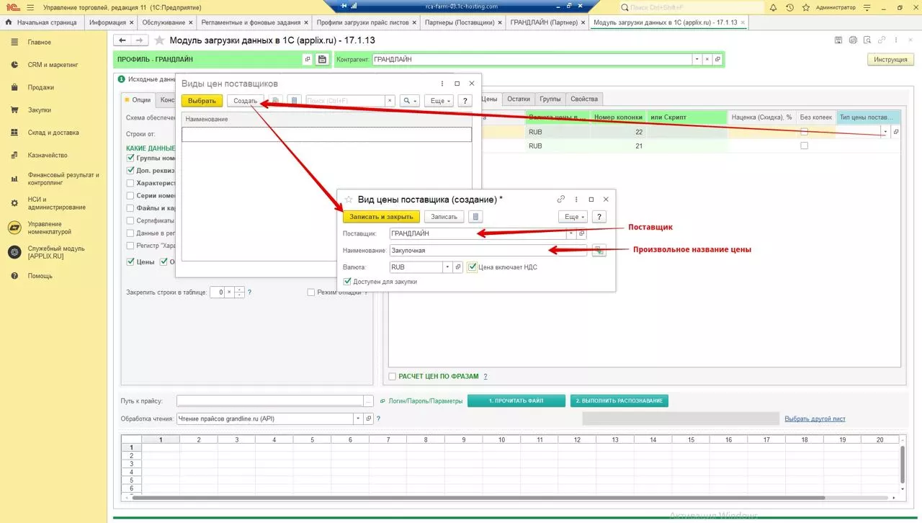922x523 pixels.
Task: Click 'Путь к прайсу' input field
Action: pyautogui.click(x=270, y=401)
